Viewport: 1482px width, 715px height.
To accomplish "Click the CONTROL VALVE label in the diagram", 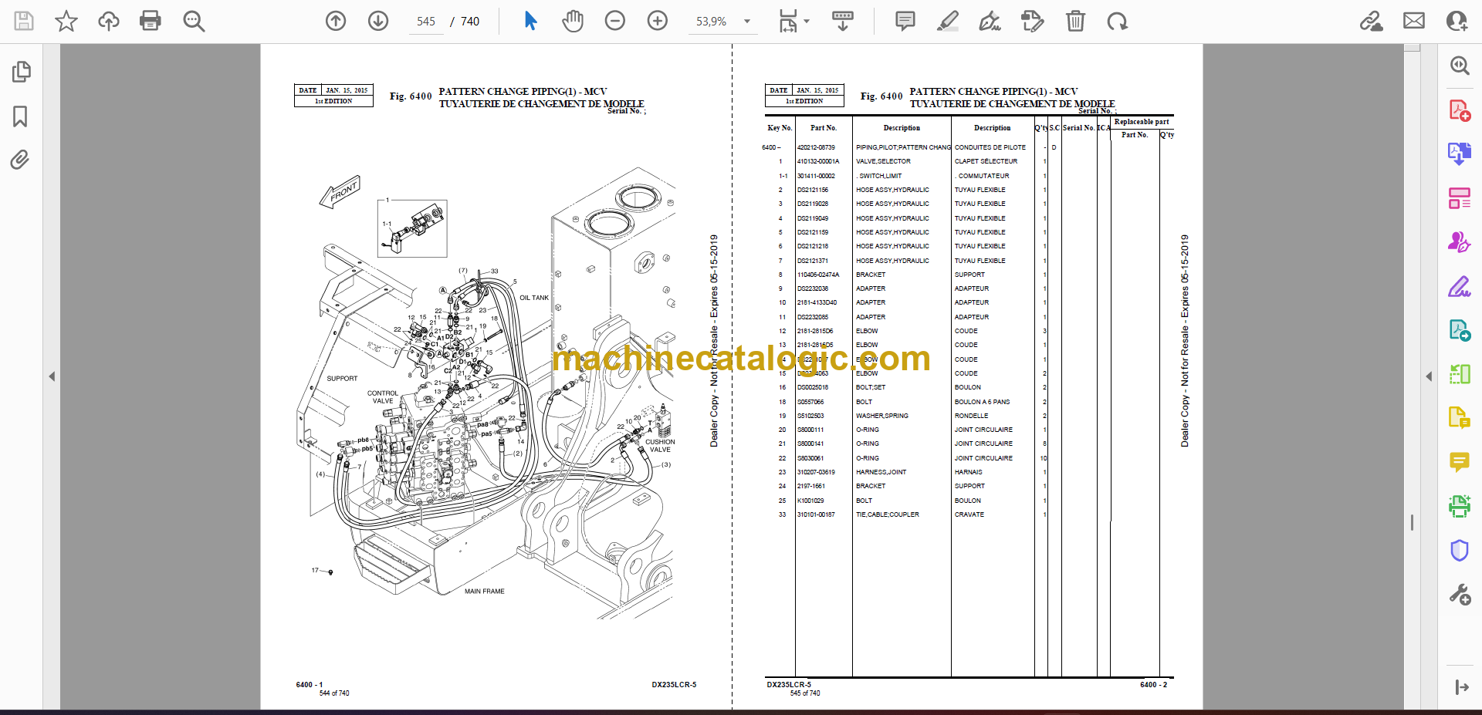I will point(383,397).
